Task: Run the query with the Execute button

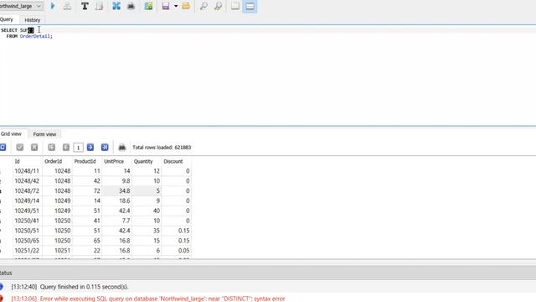Action: point(53,6)
